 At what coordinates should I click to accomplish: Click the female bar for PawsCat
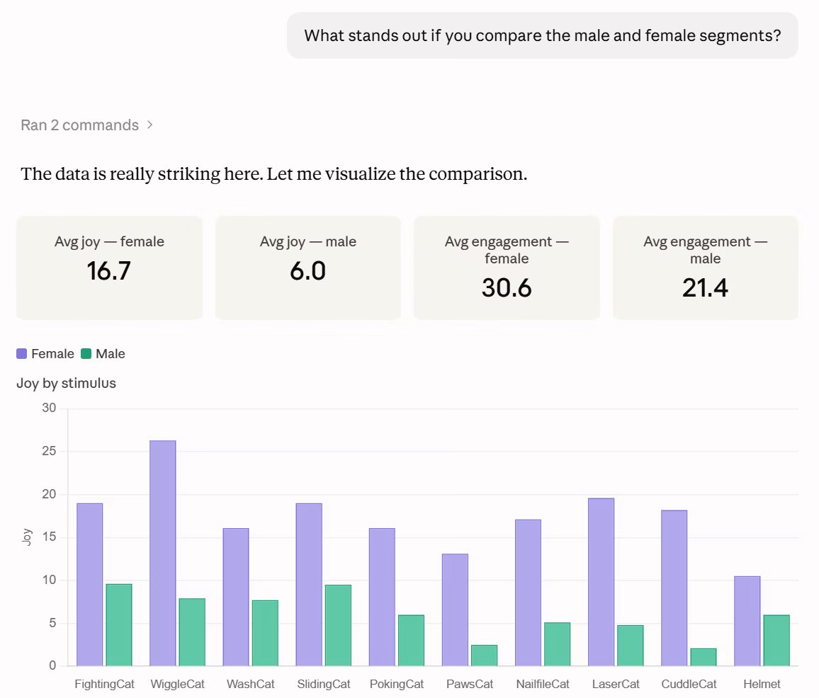click(x=455, y=610)
